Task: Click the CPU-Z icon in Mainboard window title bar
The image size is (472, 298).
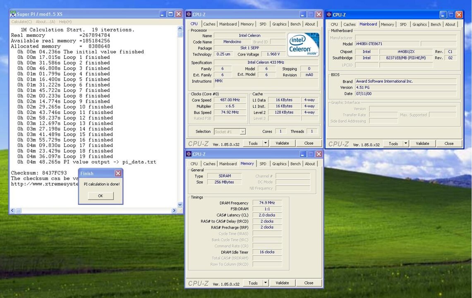Action: click(329, 14)
